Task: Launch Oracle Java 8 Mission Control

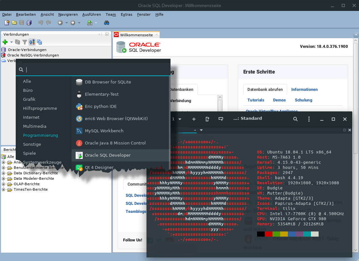Action: (121, 143)
